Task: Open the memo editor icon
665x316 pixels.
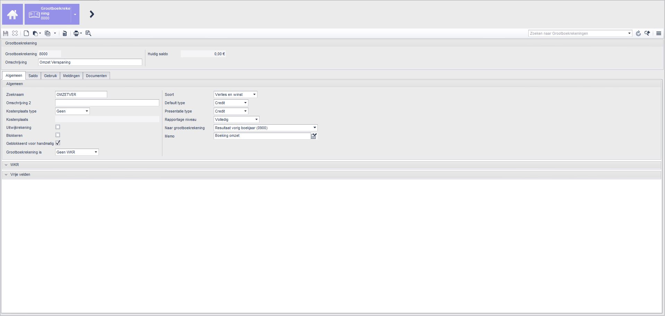Action: (x=314, y=136)
